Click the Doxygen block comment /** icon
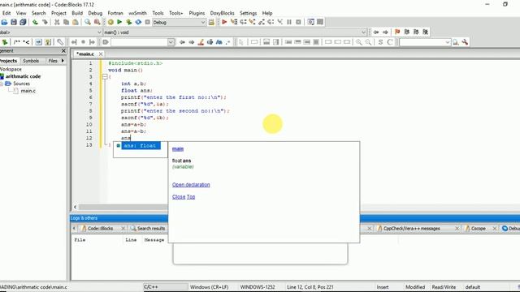Image resolution: width=520 pixels, height=292 pixels. tap(16, 42)
